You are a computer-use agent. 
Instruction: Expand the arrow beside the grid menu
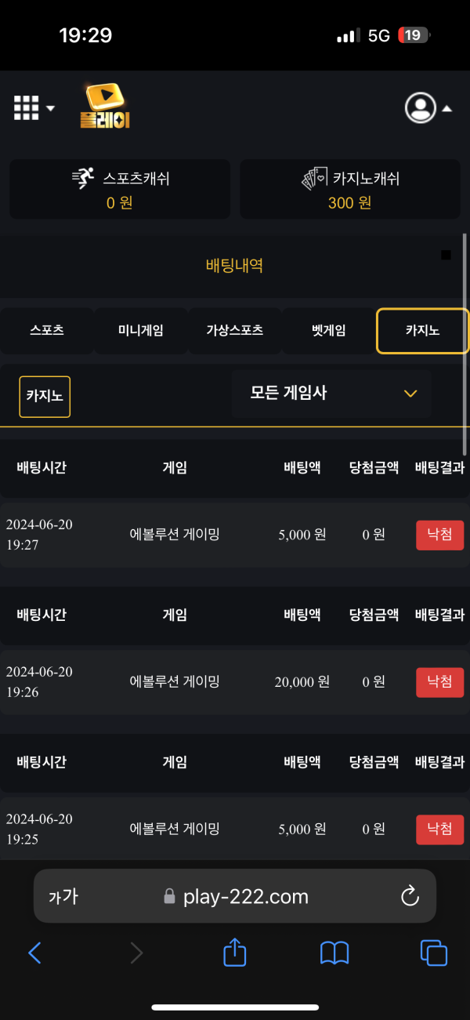click(51, 108)
